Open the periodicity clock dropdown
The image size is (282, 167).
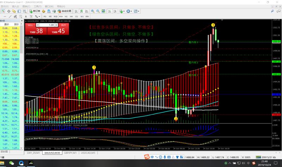point(129,11)
